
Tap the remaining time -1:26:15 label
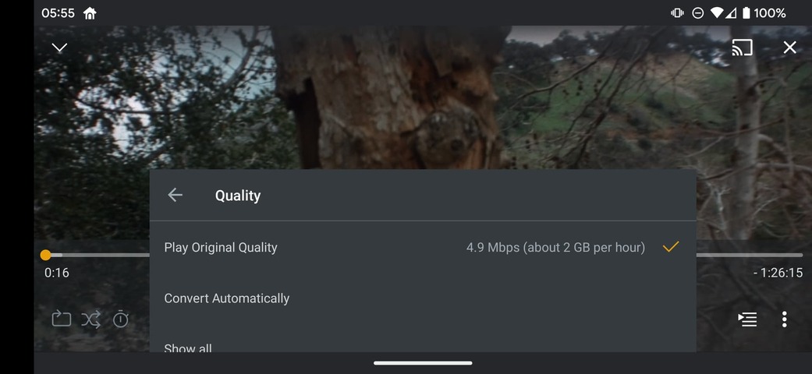pos(778,273)
